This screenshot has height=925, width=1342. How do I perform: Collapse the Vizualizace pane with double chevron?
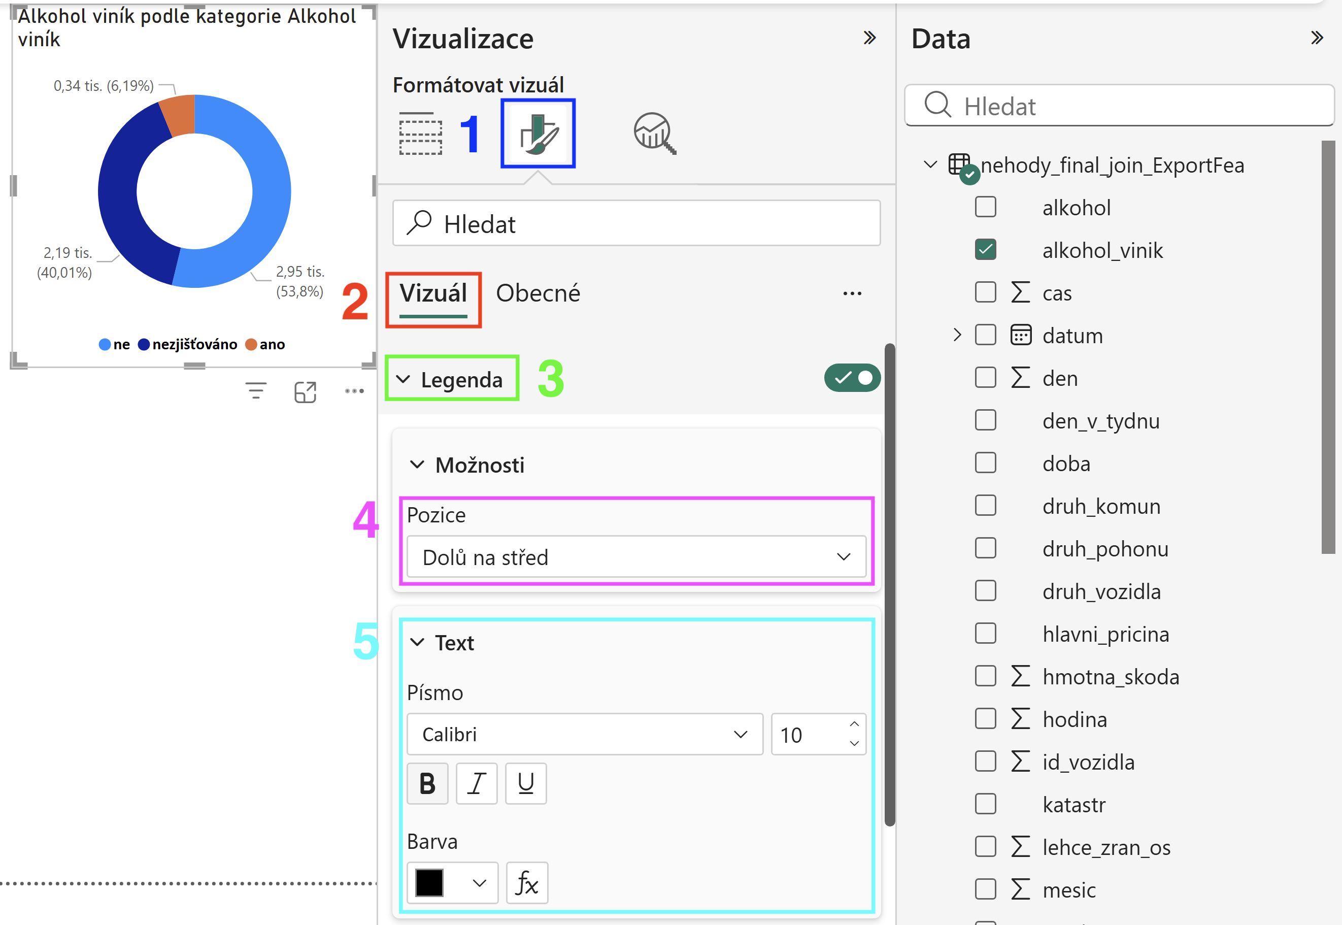click(869, 38)
